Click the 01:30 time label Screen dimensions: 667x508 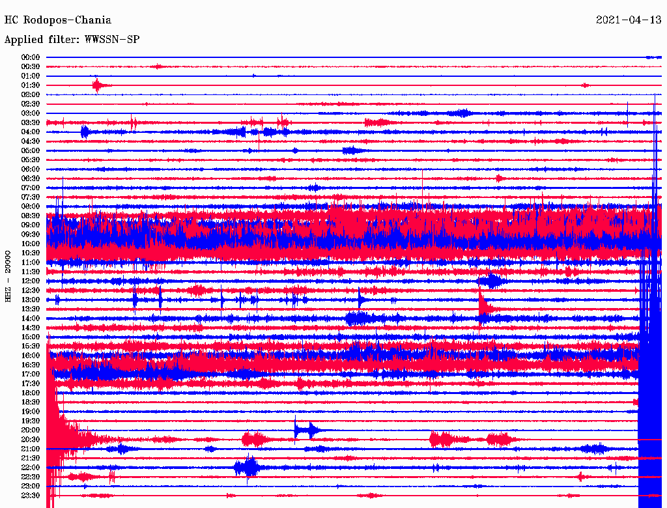coord(31,85)
